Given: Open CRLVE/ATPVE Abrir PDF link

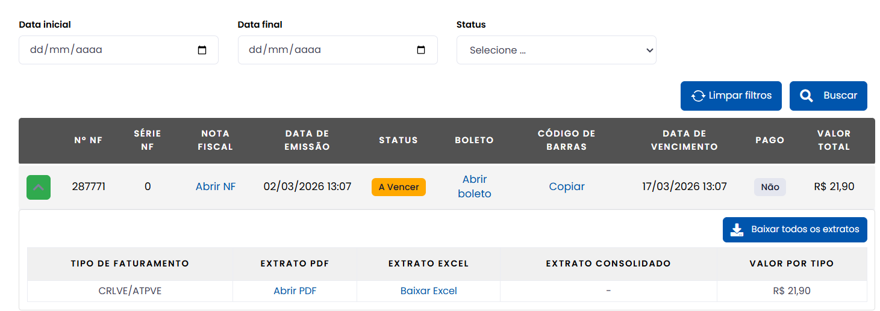Looking at the screenshot, I should 295,291.
